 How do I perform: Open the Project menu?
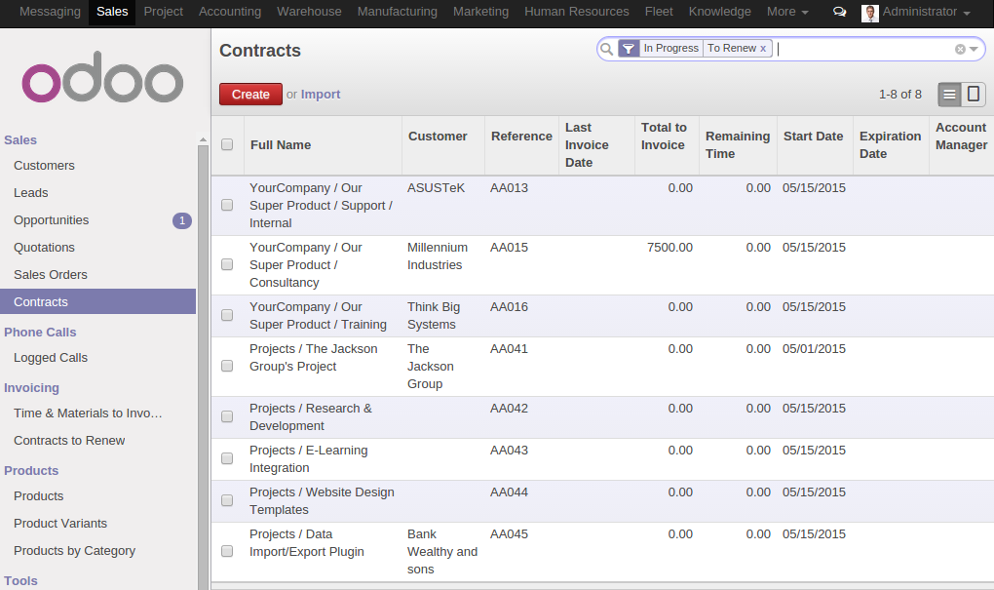click(163, 12)
